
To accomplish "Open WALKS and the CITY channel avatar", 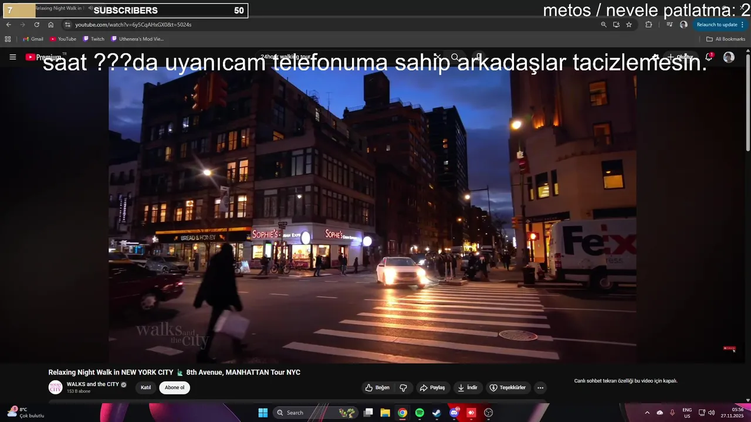I will click(x=55, y=387).
